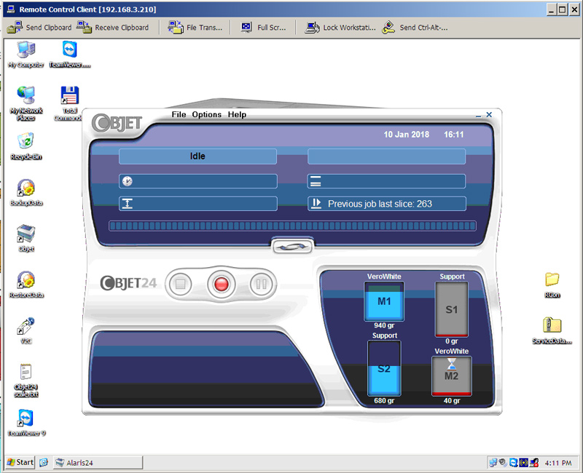Open the Options menu
The width and height of the screenshot is (583, 473).
[x=206, y=114]
